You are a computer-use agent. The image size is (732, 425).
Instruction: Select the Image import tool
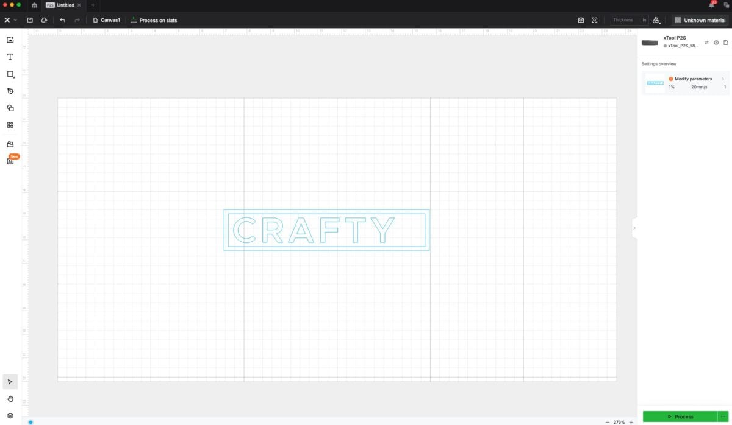[10, 40]
